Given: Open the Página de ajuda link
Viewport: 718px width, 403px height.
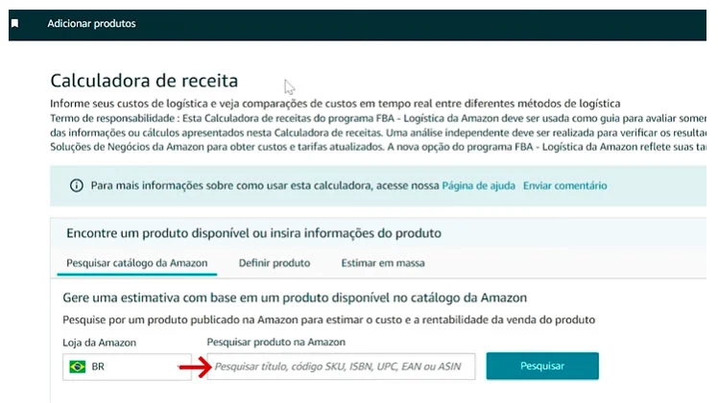Looking at the screenshot, I should click(x=478, y=185).
